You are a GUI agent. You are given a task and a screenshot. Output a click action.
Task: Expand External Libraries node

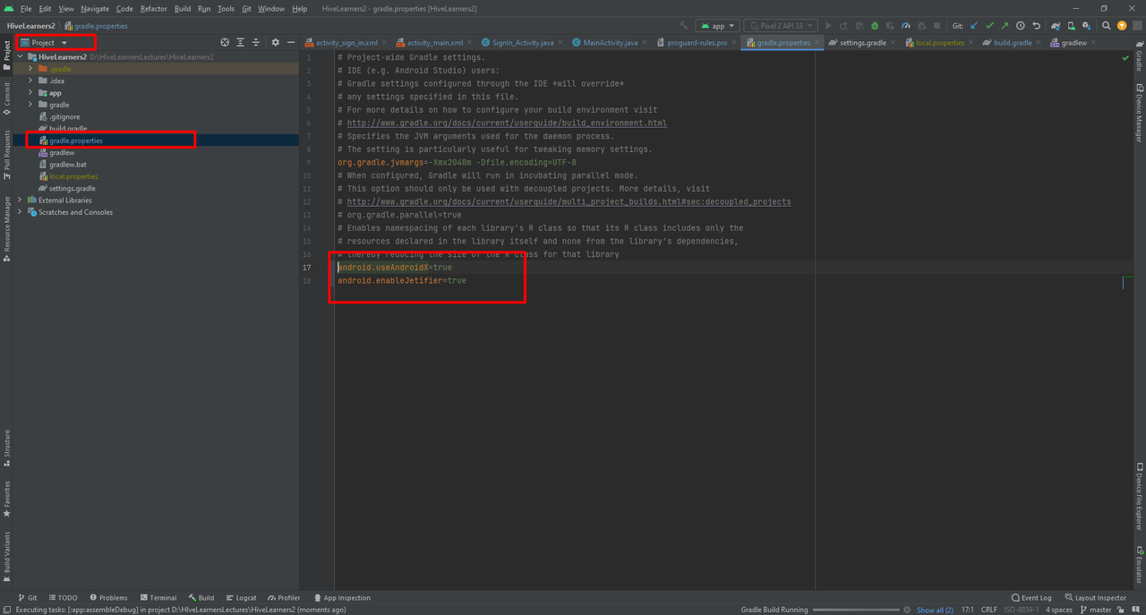coord(20,201)
